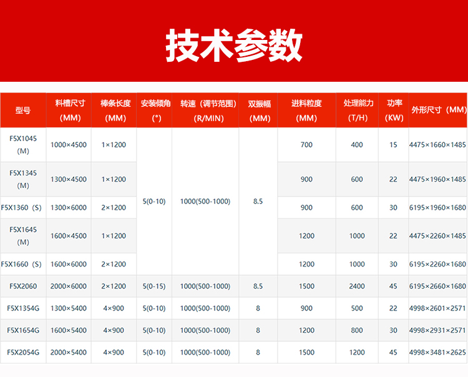The height and width of the screenshot is (377, 468).
Task: Select the 棒条长度 (MM) header cell
Action: pyautogui.click(x=115, y=110)
